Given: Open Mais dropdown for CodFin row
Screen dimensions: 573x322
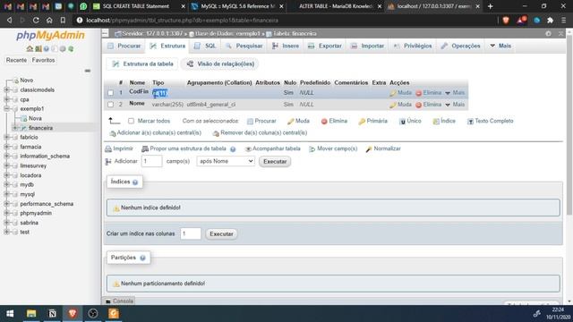Looking at the screenshot, I should [455, 93].
